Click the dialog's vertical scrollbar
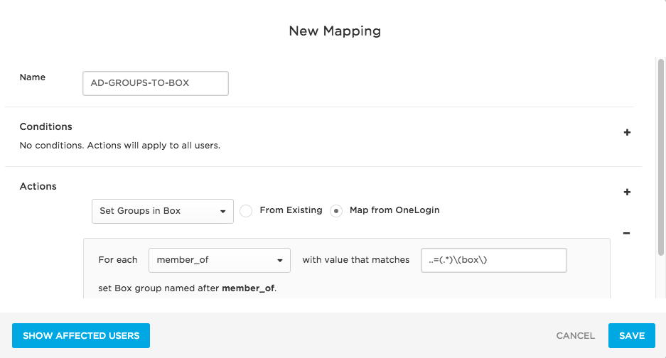Viewport: 666px width, 358px height. pyautogui.click(x=660, y=157)
